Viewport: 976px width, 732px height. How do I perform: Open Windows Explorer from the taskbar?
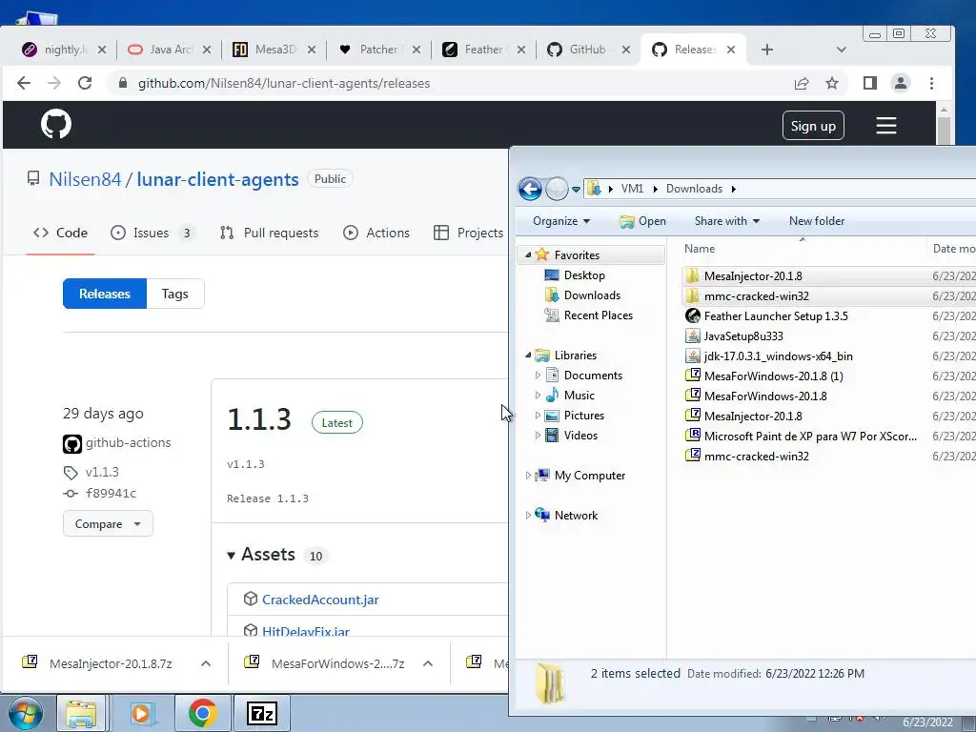point(82,713)
